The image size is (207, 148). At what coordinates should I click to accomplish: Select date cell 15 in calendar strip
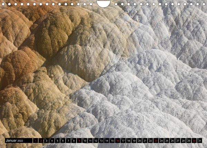[x=112, y=141]
